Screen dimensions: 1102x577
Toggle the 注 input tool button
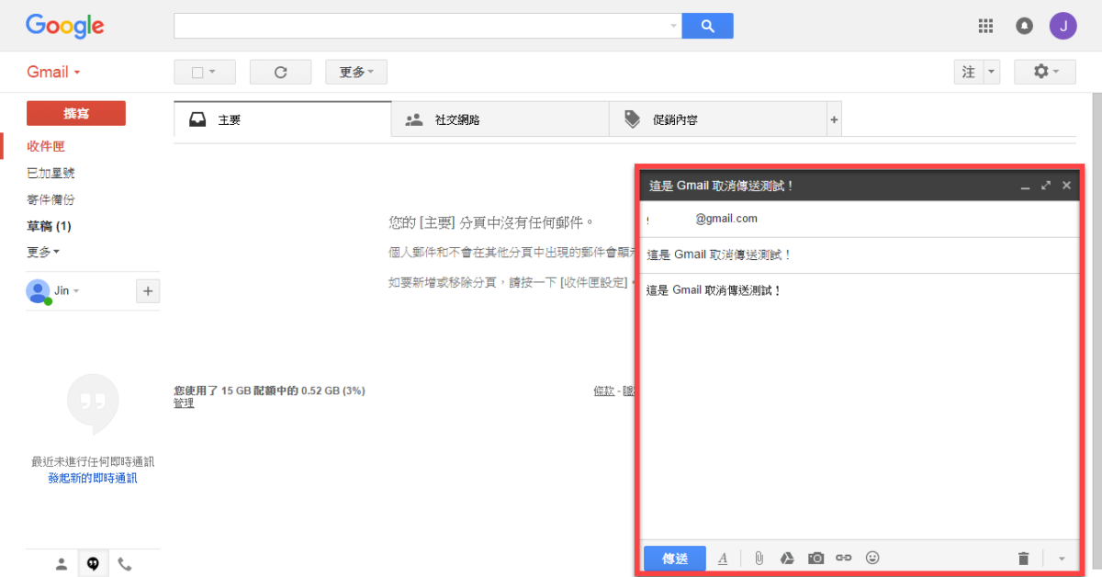[x=968, y=72]
